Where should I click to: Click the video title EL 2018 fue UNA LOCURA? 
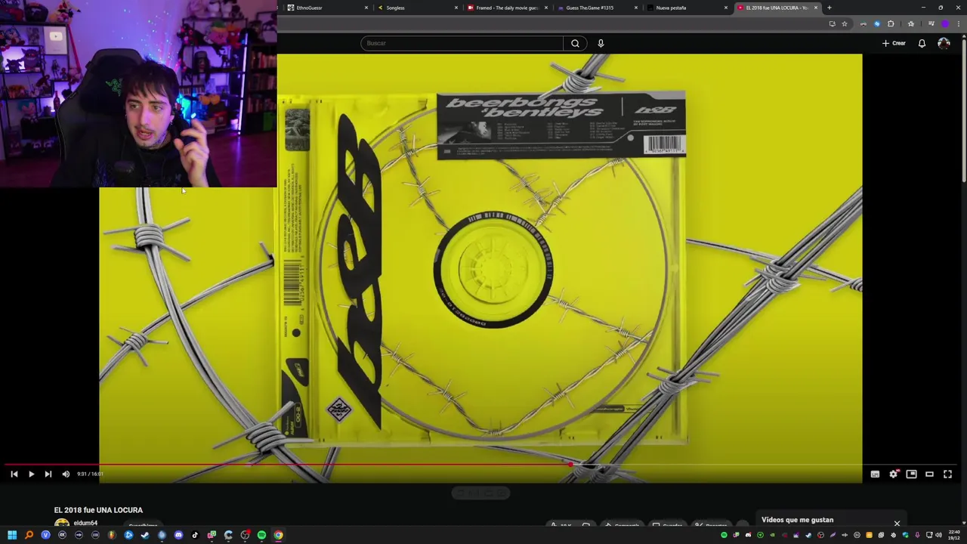pos(98,510)
